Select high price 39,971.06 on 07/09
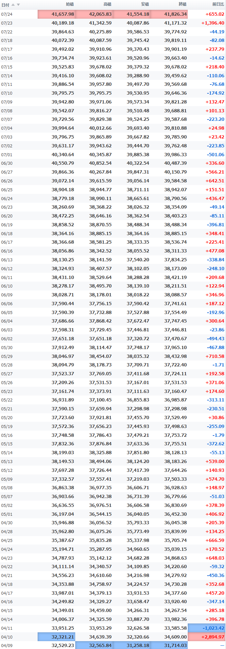 (x=100, y=102)
